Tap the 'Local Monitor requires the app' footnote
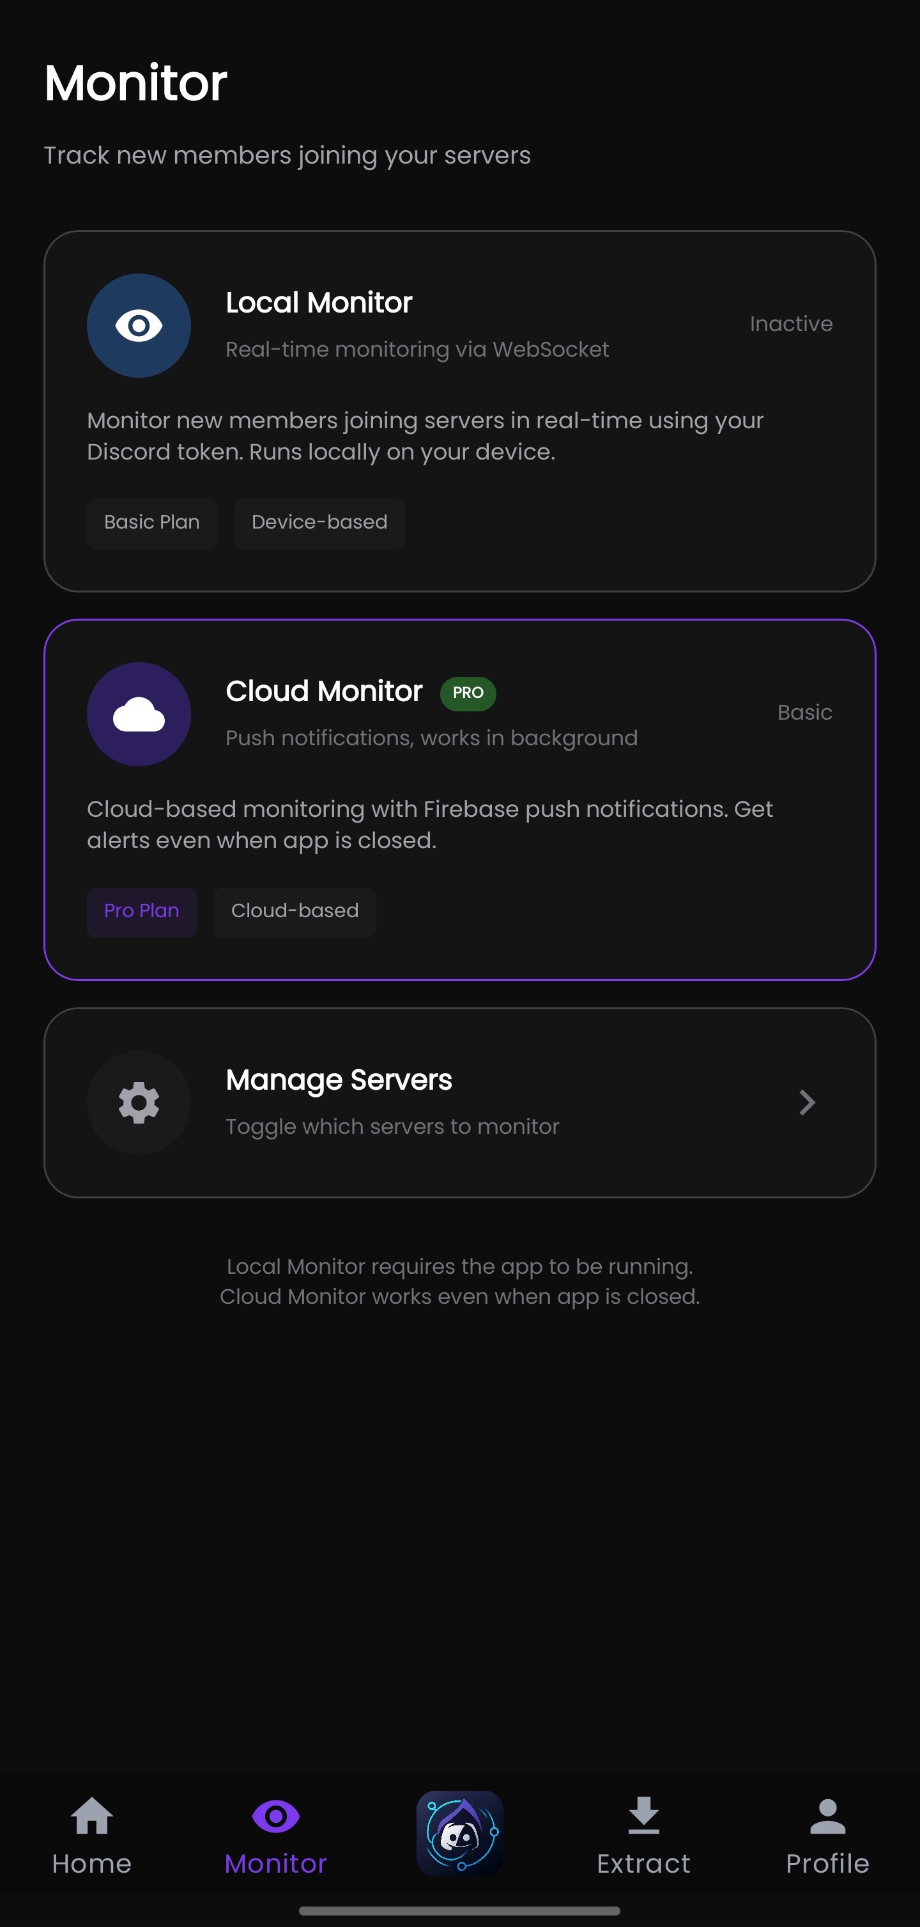This screenshot has width=920, height=1927. pos(460,1281)
